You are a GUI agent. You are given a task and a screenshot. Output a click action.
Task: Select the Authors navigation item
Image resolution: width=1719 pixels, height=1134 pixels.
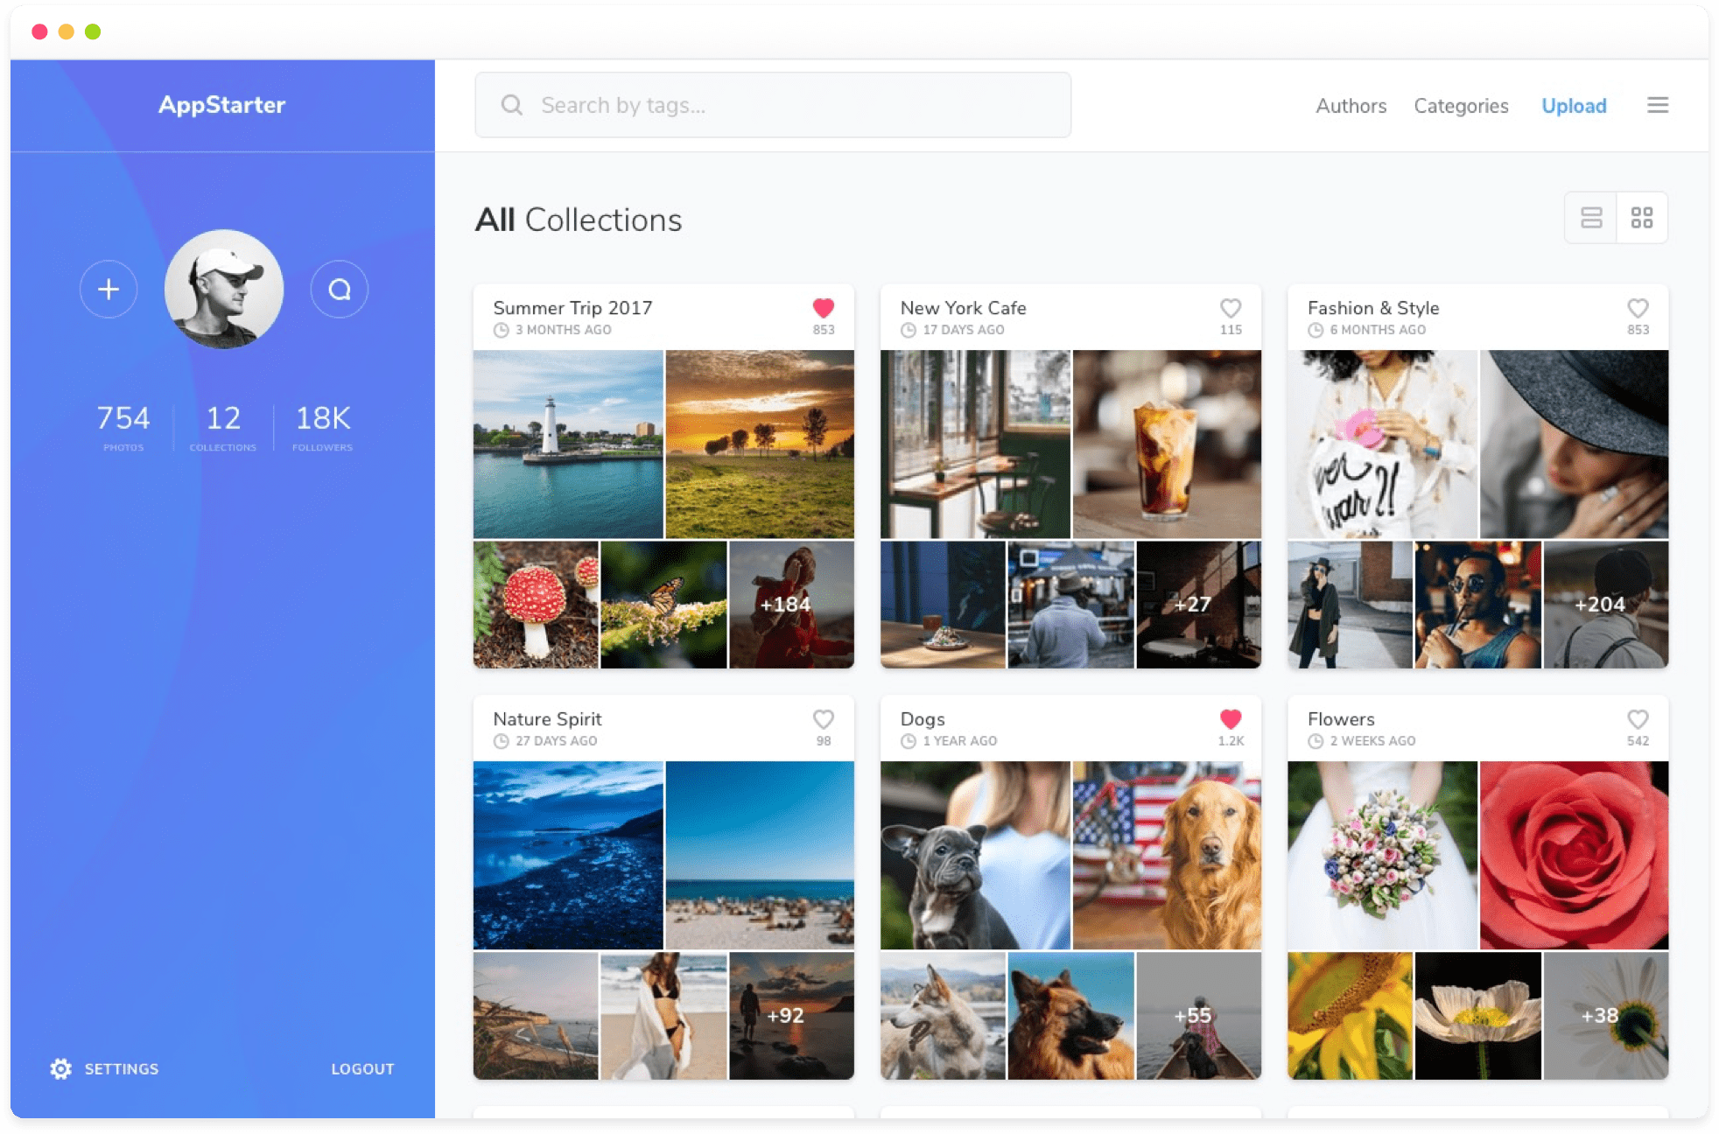click(1351, 105)
